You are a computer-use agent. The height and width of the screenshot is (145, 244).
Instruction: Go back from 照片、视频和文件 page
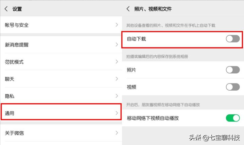[128, 9]
